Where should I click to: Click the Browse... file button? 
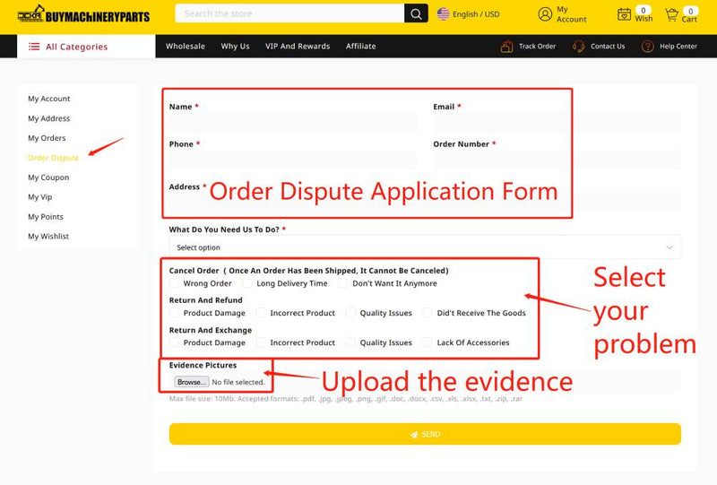click(192, 382)
